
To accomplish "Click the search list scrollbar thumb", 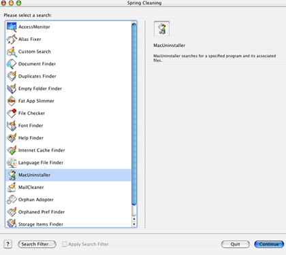I will [134, 114].
